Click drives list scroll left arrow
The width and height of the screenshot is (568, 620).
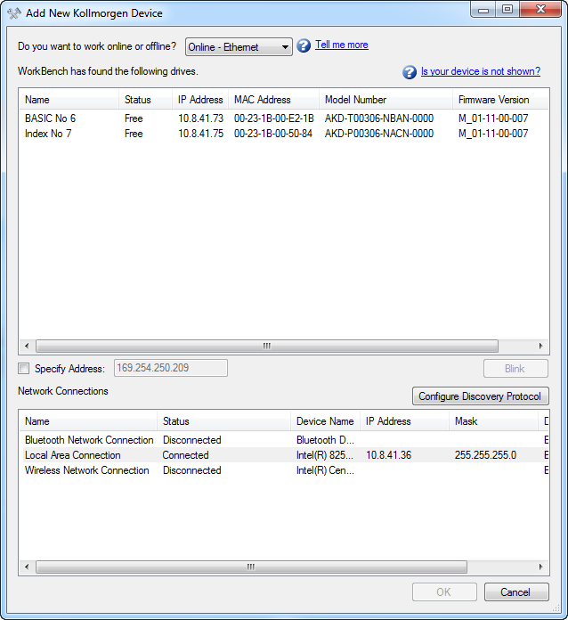click(27, 346)
